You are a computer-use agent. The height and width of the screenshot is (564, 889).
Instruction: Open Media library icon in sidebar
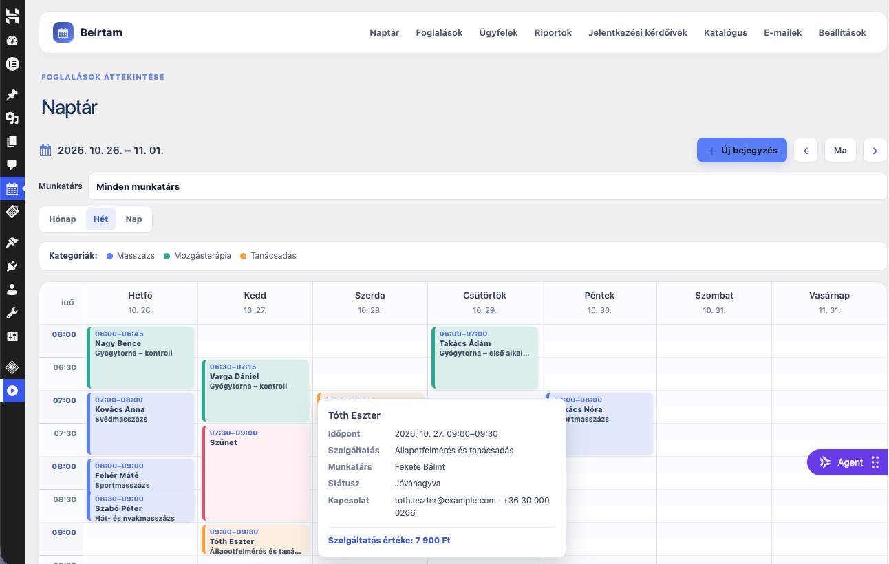pyautogui.click(x=12, y=118)
